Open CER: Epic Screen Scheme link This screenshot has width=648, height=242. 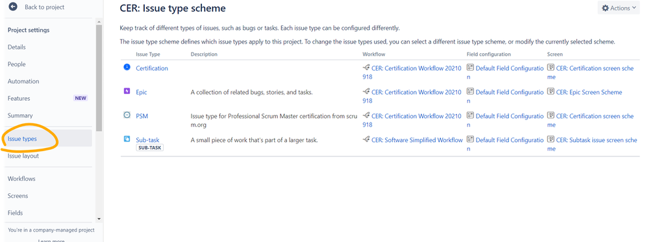(589, 92)
